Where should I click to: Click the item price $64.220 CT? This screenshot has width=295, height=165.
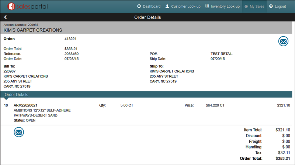pyautogui.click(x=215, y=105)
